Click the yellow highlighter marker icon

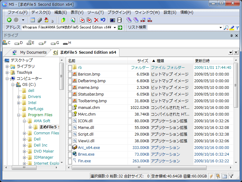point(232,28)
